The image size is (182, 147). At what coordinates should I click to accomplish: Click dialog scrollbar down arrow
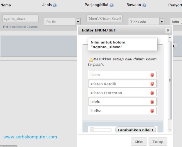point(170,130)
